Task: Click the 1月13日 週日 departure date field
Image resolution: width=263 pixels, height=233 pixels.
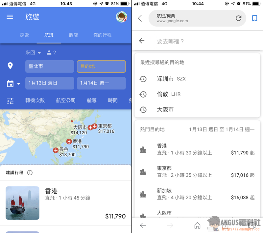Action: (x=50, y=83)
